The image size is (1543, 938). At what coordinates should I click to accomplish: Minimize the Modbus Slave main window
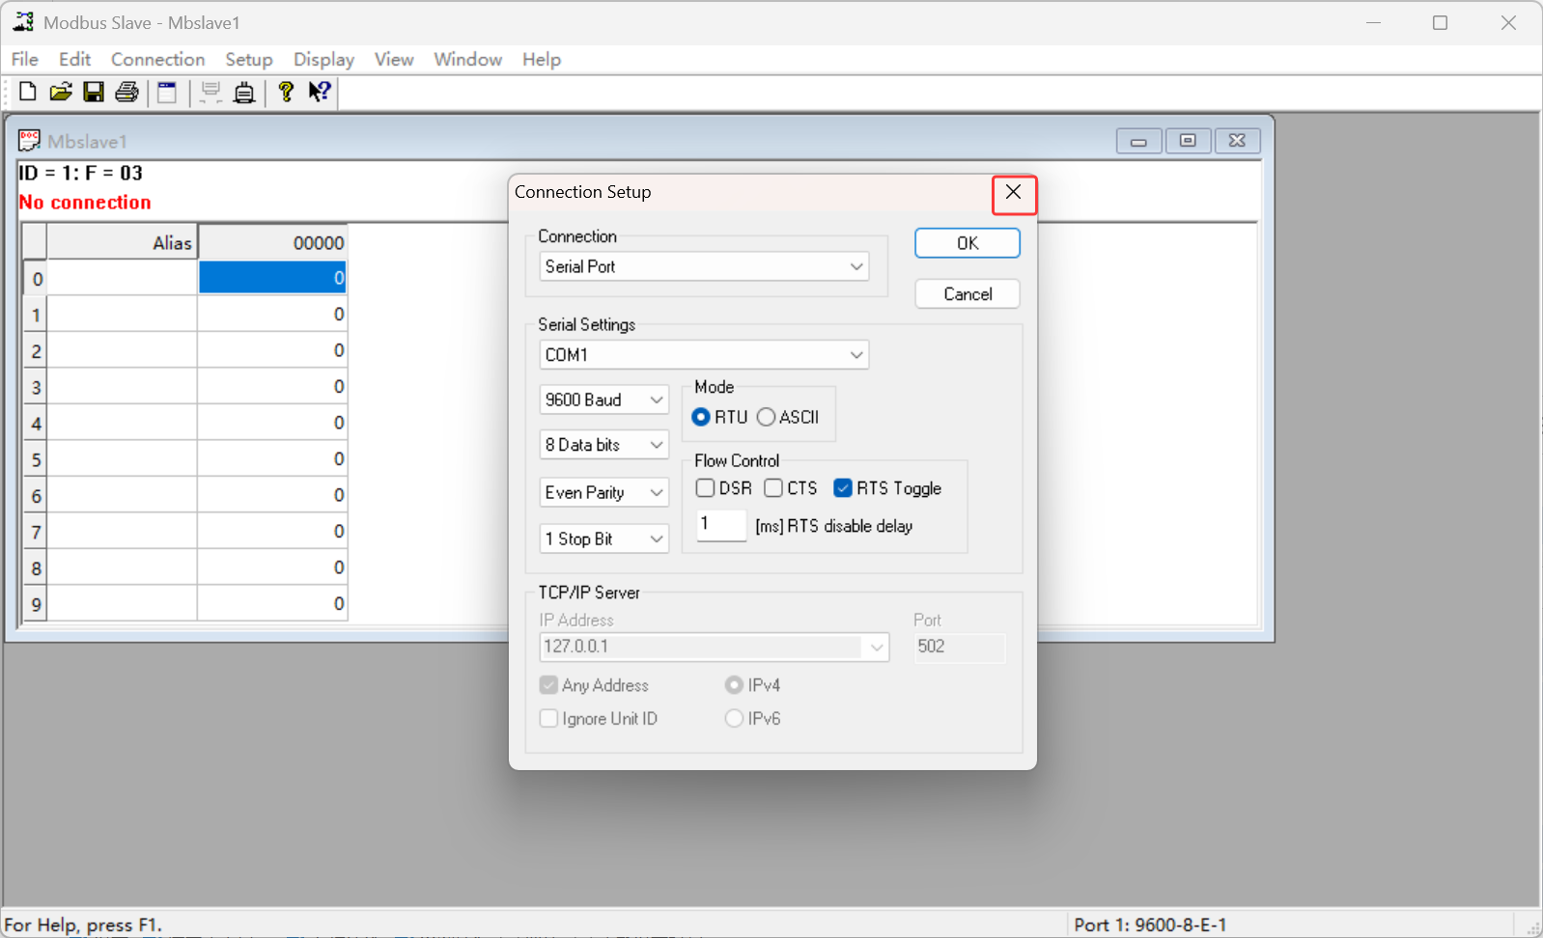point(1373,22)
